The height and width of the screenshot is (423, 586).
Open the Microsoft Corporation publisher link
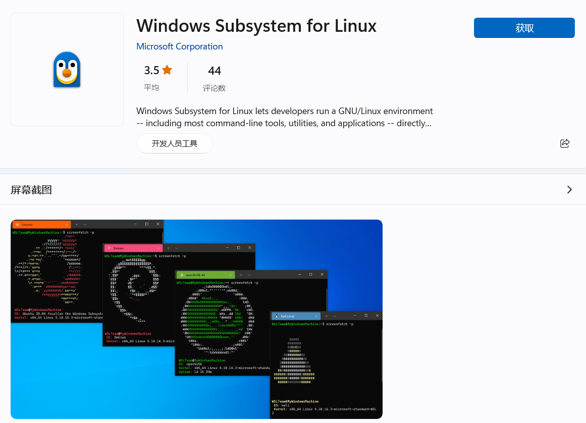click(179, 46)
